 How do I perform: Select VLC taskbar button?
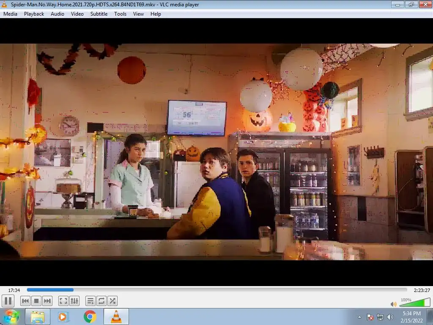pos(116,317)
